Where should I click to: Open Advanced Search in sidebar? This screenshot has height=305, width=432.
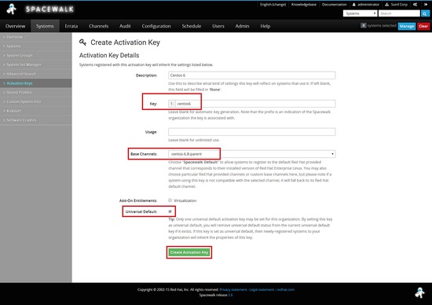tap(36, 74)
